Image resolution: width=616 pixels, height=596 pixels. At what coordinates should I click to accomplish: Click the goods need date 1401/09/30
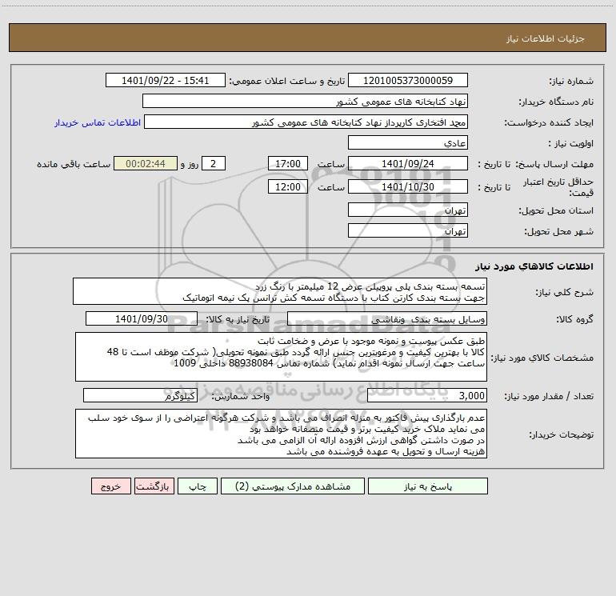tap(142, 318)
